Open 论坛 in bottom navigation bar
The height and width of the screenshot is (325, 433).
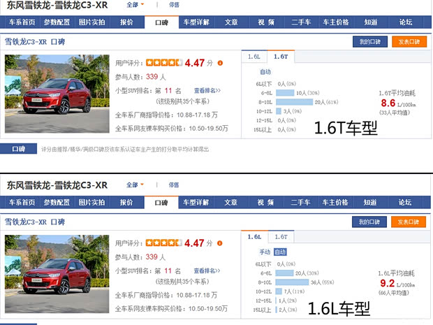(405, 202)
